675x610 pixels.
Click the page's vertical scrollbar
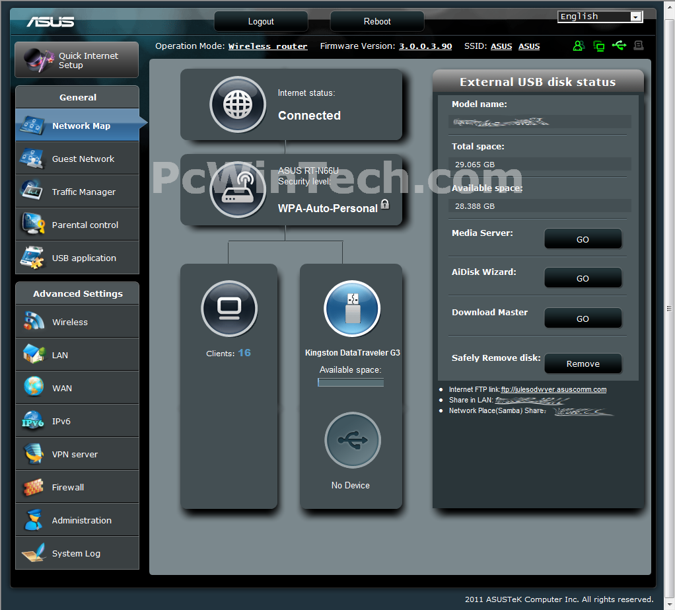(x=670, y=309)
